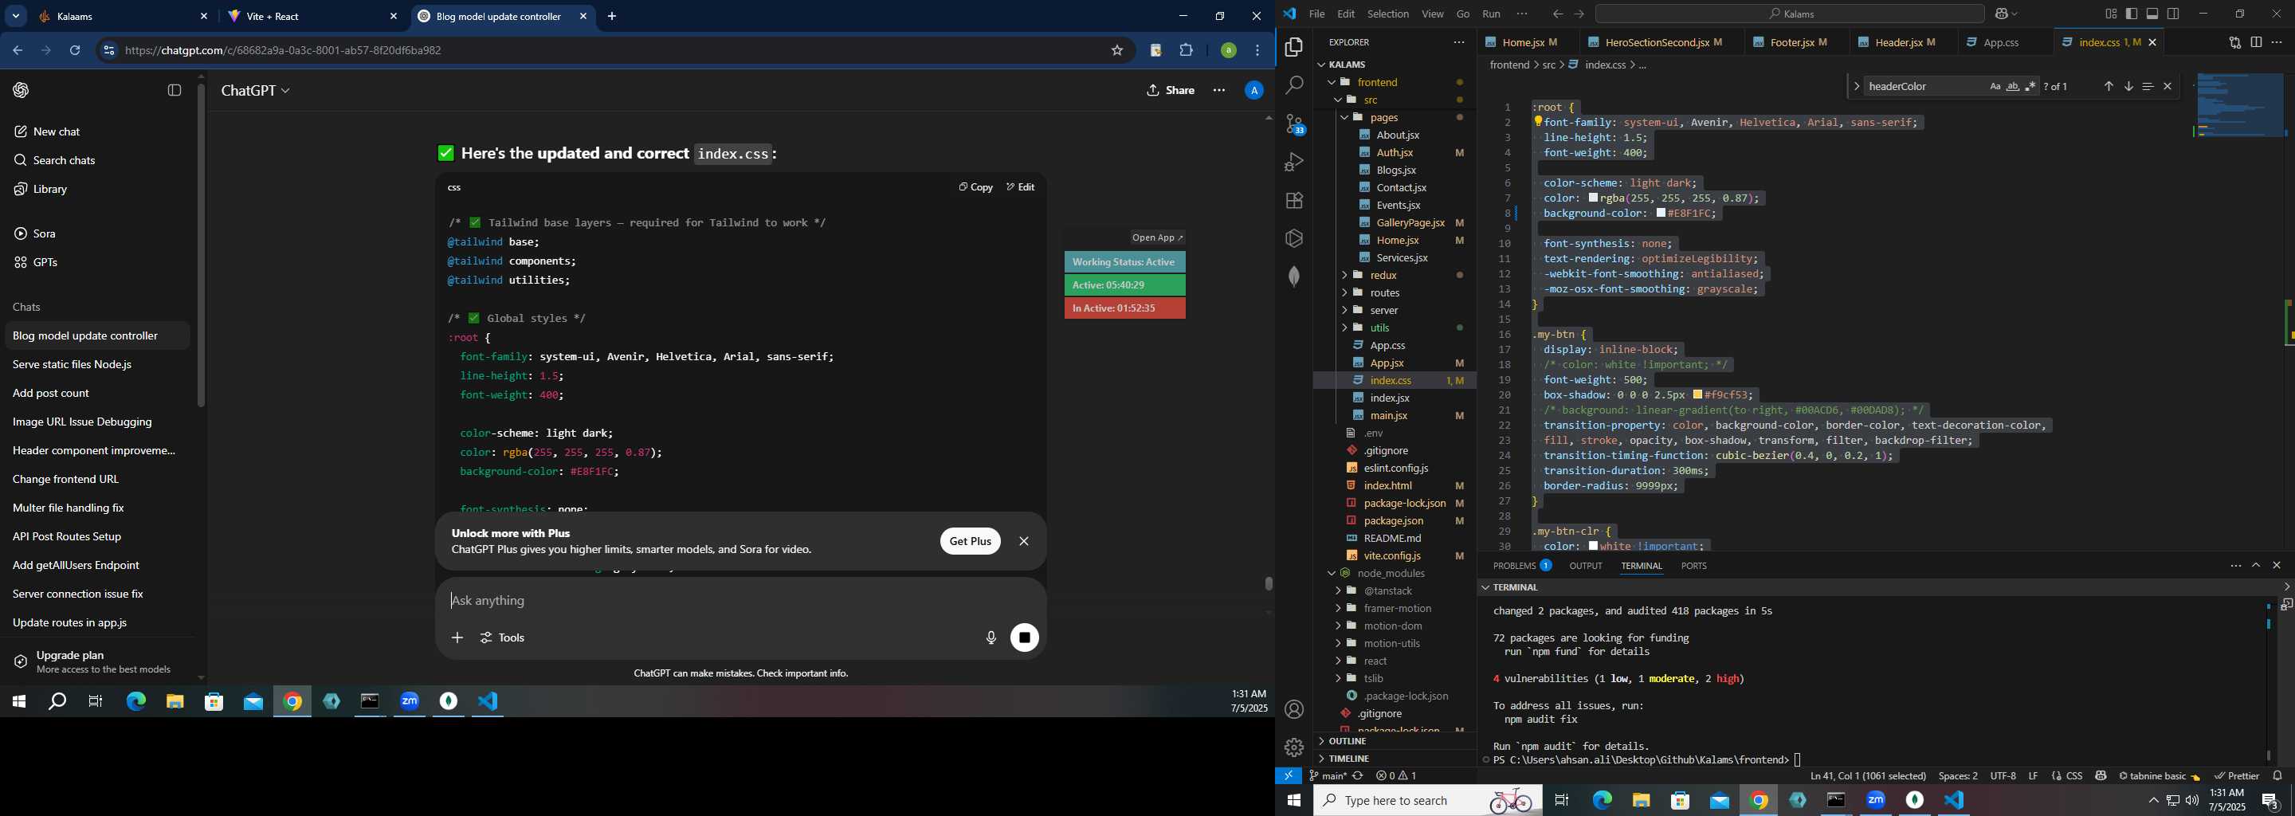Toggle the ChatGPT sidebar closed
2295x816 pixels.
[x=174, y=91]
